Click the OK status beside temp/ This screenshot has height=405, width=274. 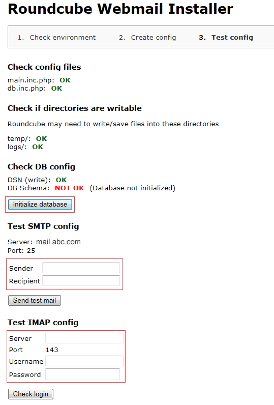[x=42, y=139]
